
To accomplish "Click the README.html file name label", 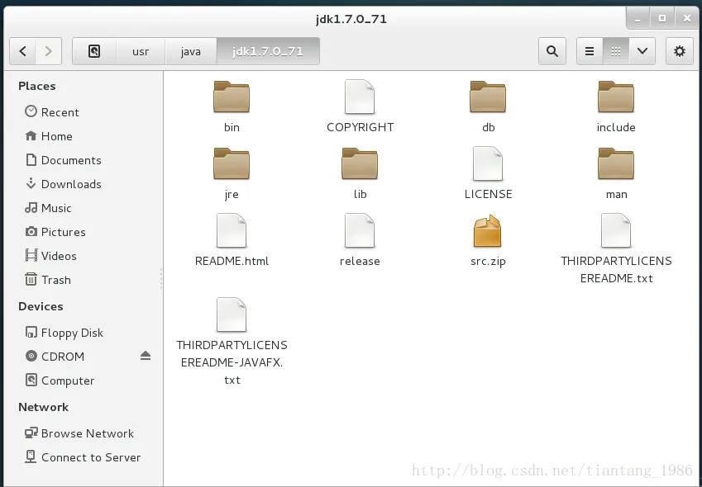I will (x=232, y=261).
